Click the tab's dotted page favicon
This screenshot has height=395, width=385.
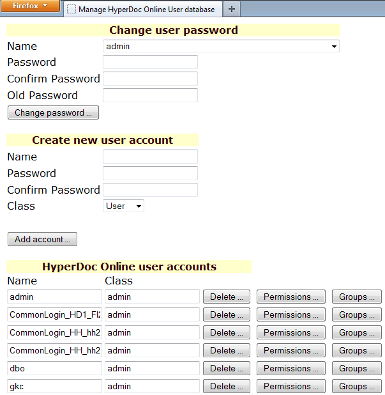(x=72, y=10)
